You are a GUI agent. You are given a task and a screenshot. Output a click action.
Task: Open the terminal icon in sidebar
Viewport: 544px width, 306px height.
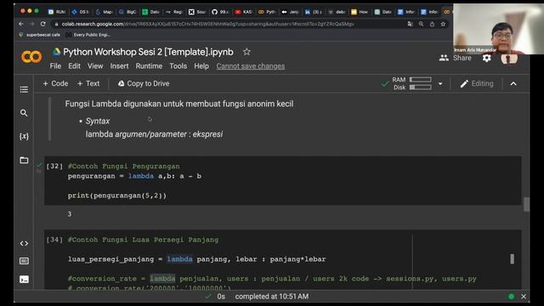point(24,280)
